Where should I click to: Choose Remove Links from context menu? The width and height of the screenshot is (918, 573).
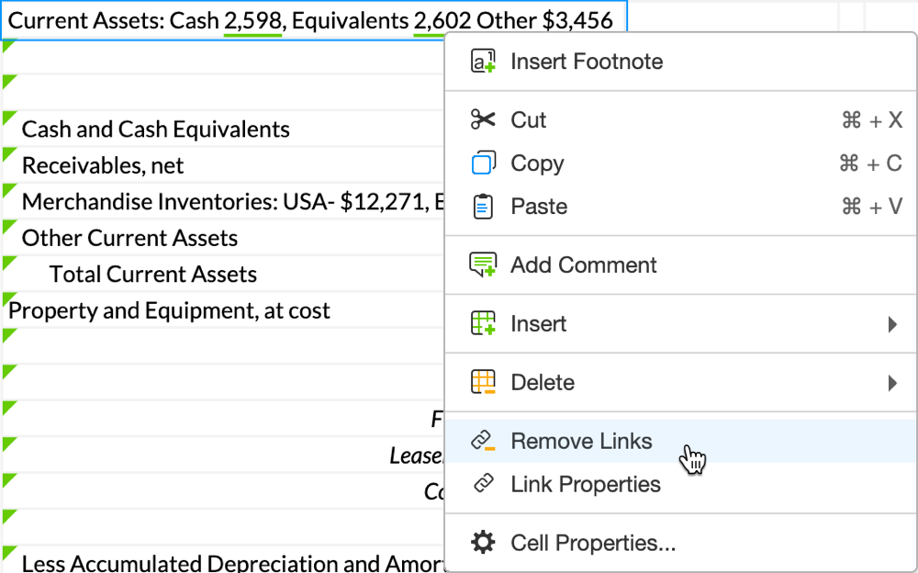tap(581, 442)
